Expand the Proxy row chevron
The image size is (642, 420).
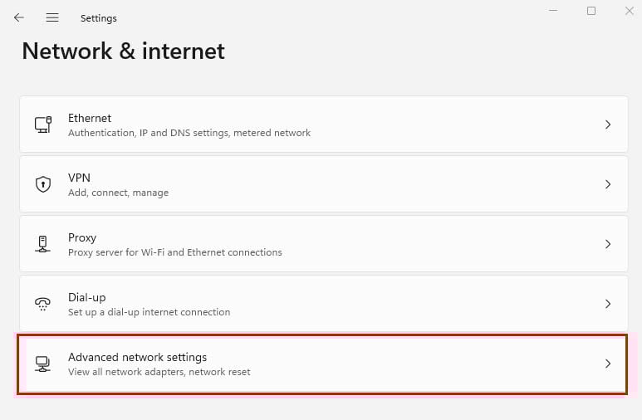(608, 244)
